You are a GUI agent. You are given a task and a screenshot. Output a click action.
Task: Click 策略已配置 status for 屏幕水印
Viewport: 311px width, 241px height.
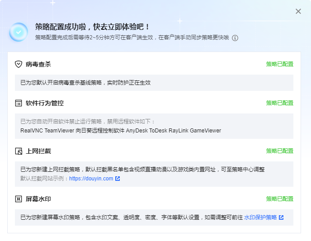click(280, 199)
